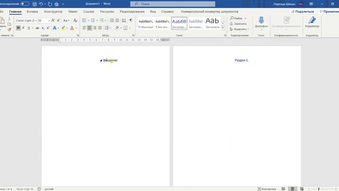This screenshot has height=191, width=339.
Task: Open line spacing options
Action: [108, 28]
